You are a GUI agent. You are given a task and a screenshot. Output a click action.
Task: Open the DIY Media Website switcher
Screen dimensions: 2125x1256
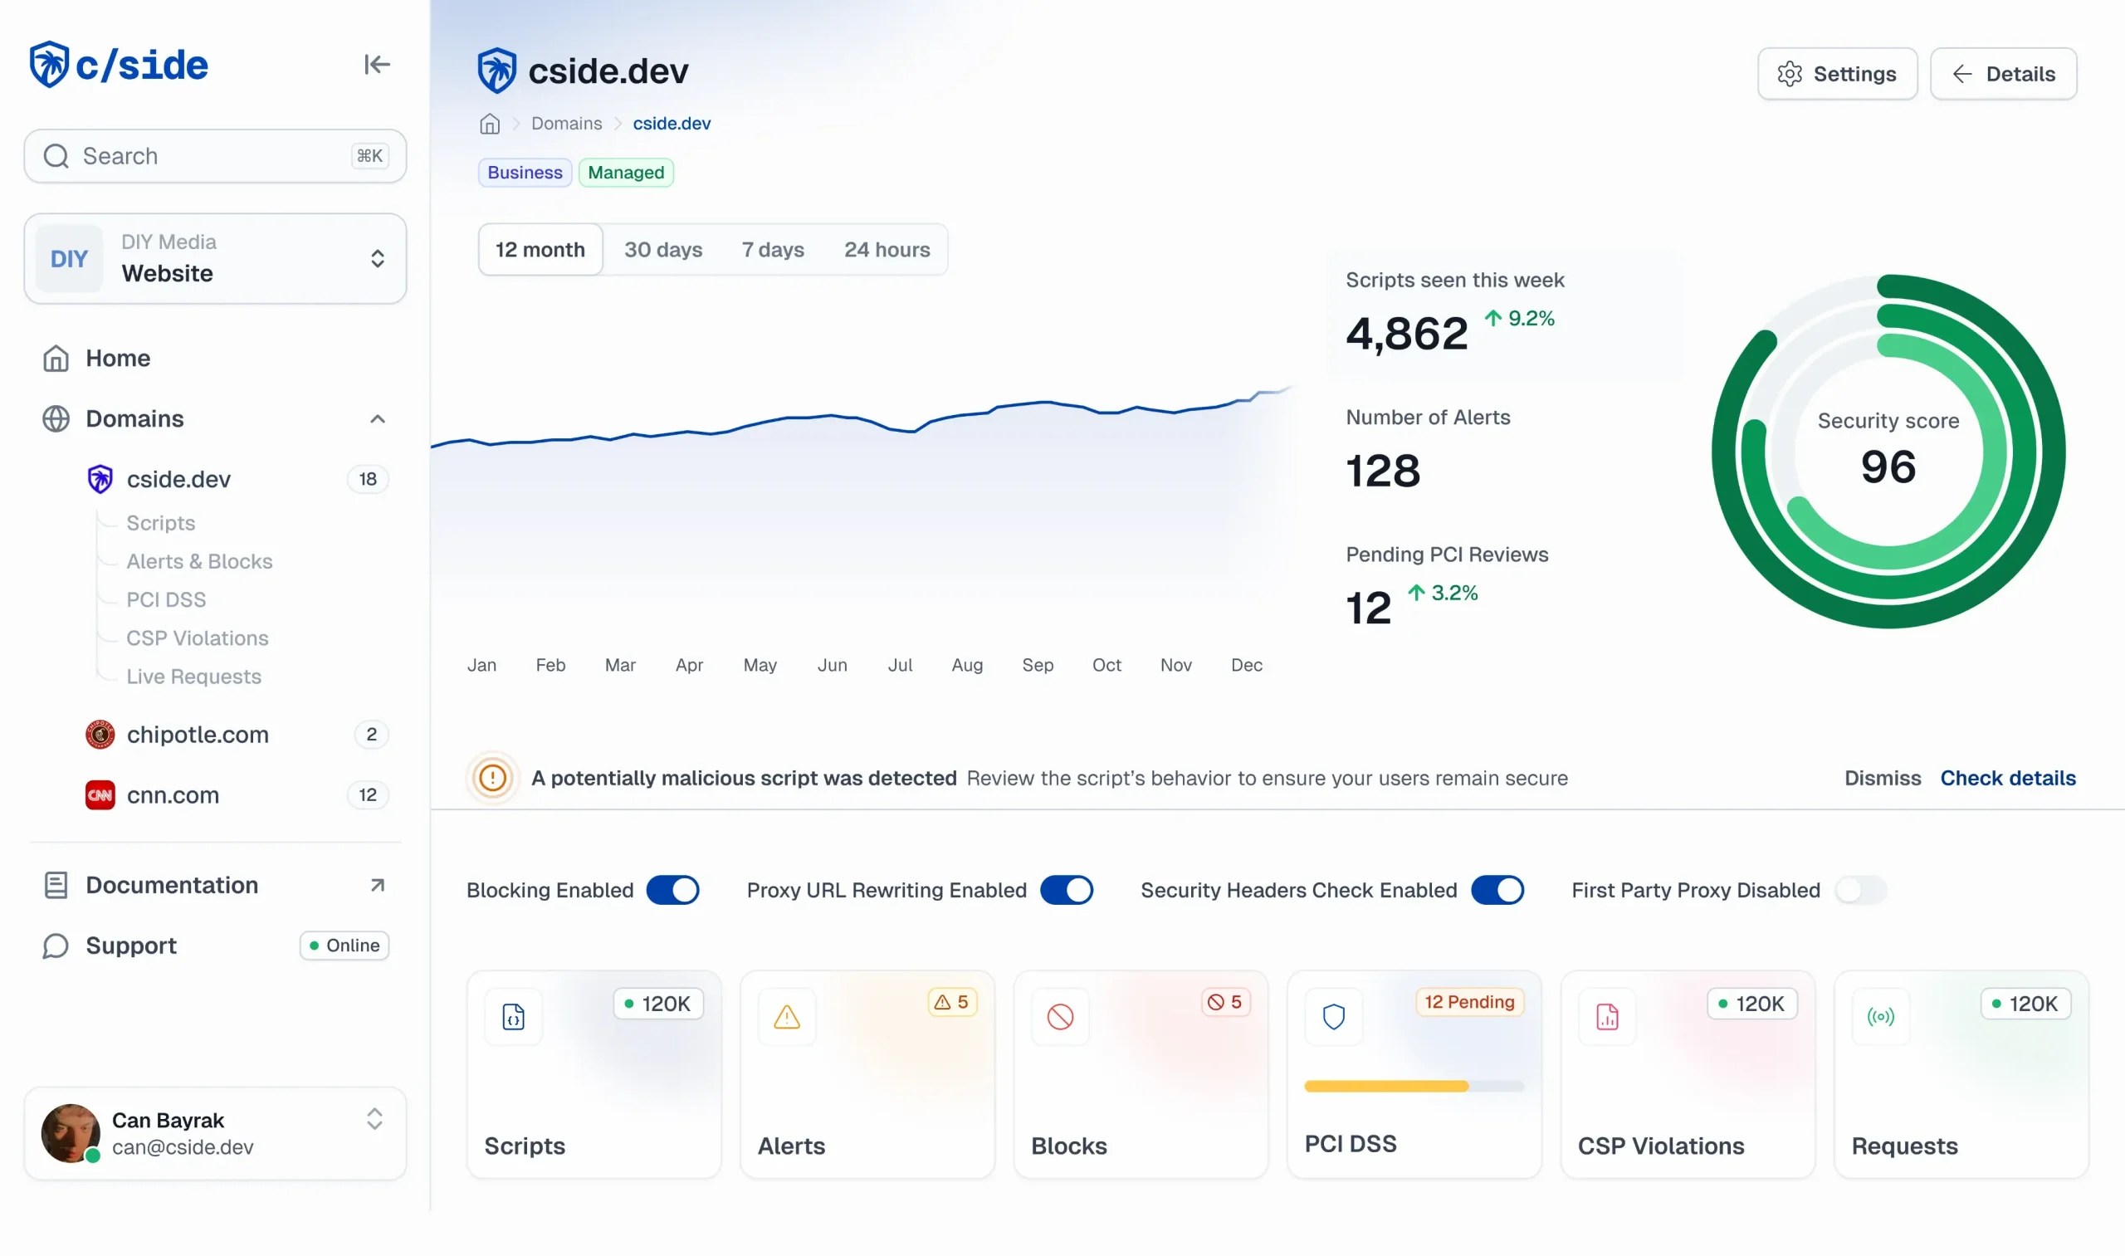tap(215, 258)
